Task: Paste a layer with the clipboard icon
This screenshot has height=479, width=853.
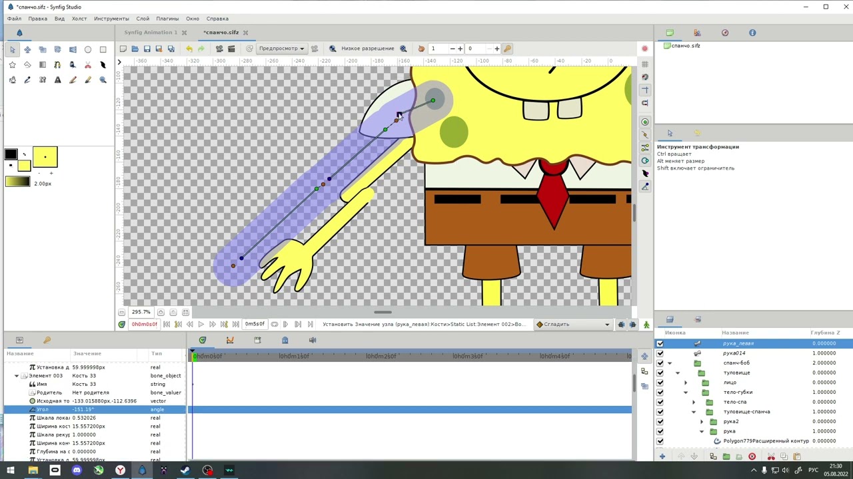Action: tap(796, 456)
